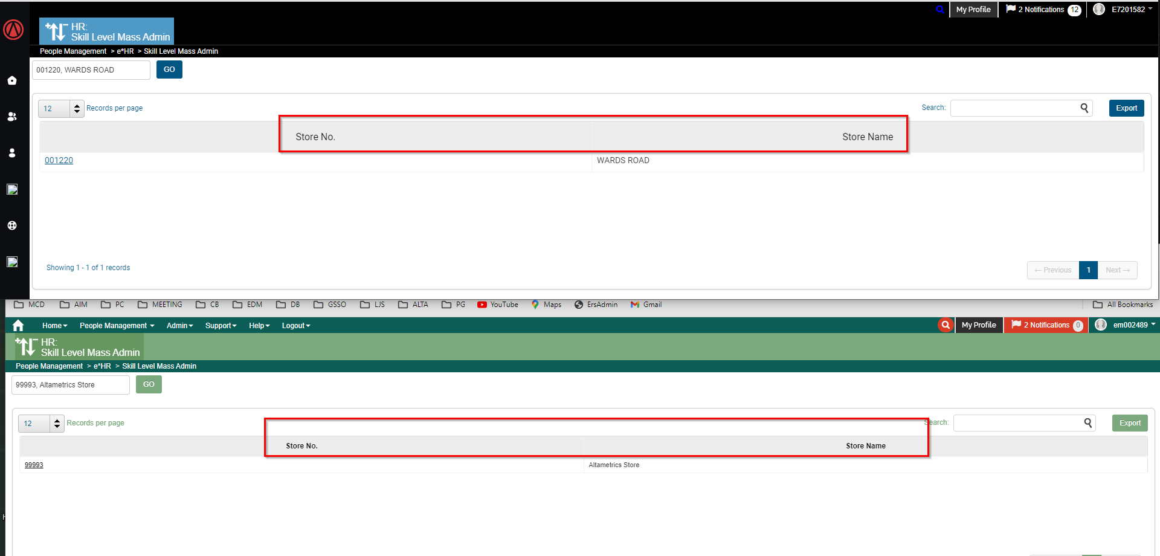Click the blue Export button

point(1126,108)
